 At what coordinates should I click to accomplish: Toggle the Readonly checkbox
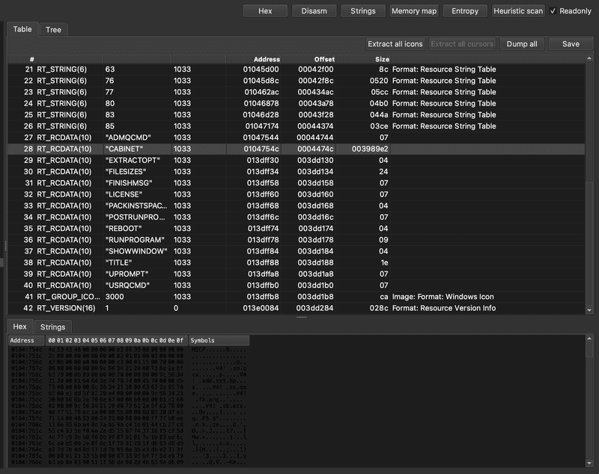553,11
